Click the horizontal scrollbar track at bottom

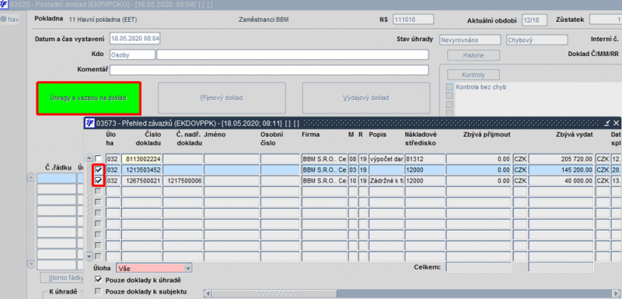(413, 294)
